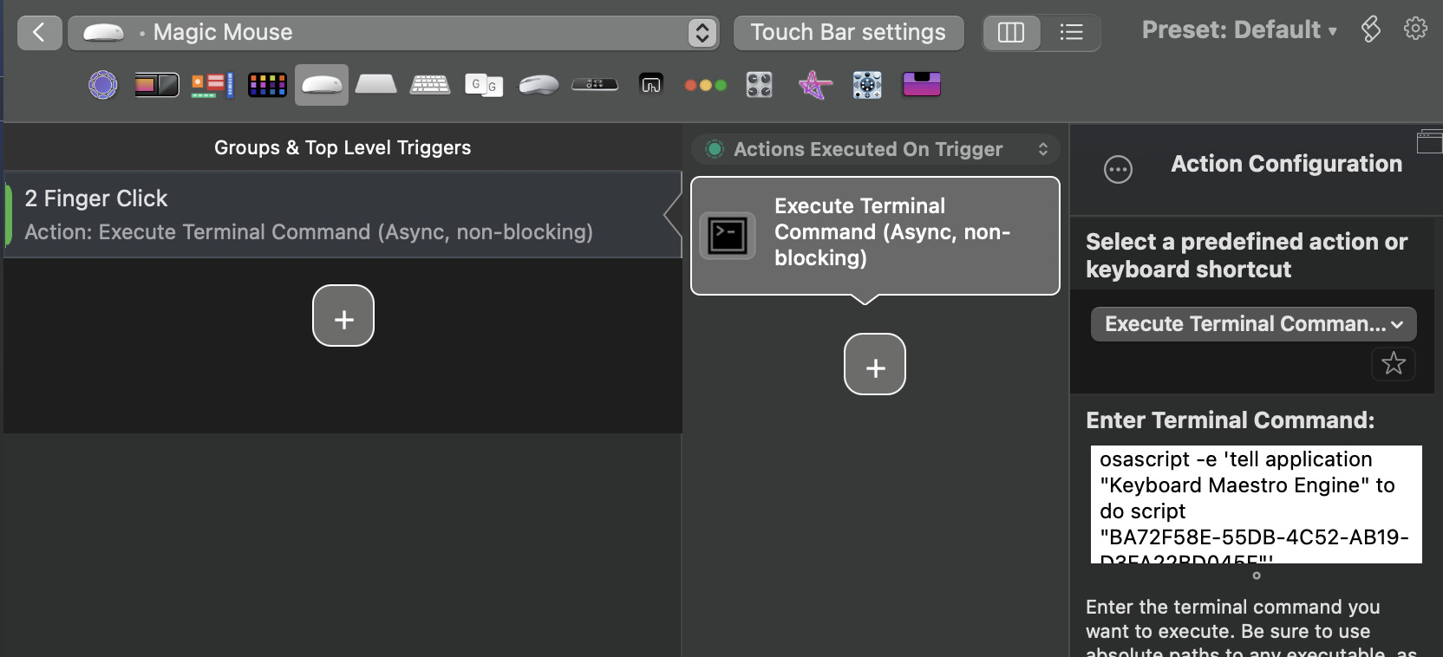
Task: Toggle the favorite star for this action
Action: pos(1394,363)
